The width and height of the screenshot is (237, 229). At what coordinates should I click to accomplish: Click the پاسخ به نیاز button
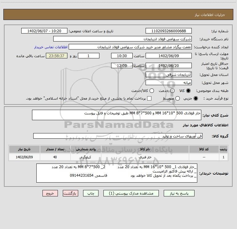179,193
